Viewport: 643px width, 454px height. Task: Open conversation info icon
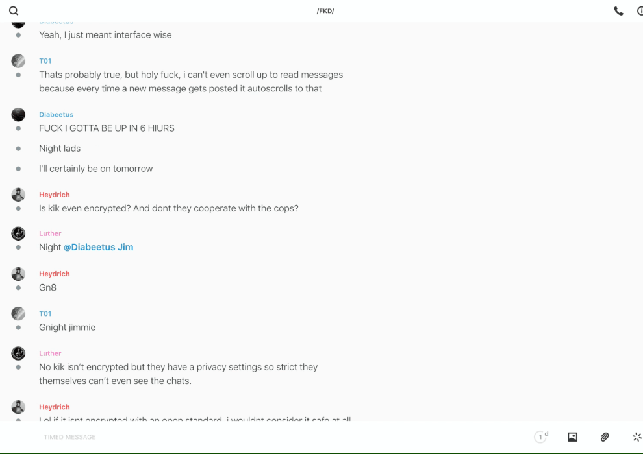tap(639, 11)
